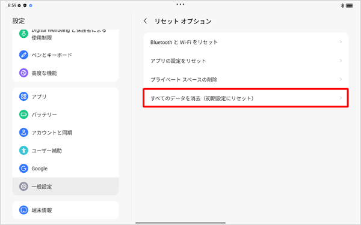Screen dimensions: 361x225
Task: Tap the back arrow beside リセット オプション
Action: pos(145,21)
